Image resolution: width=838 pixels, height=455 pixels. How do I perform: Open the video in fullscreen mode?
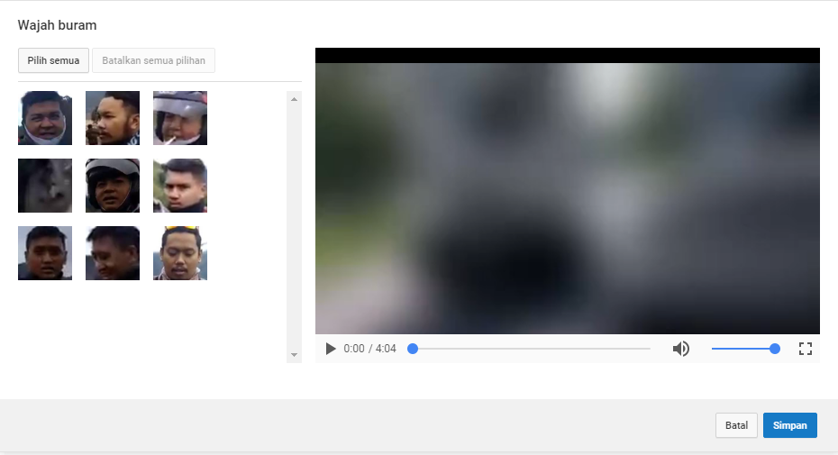[806, 349]
